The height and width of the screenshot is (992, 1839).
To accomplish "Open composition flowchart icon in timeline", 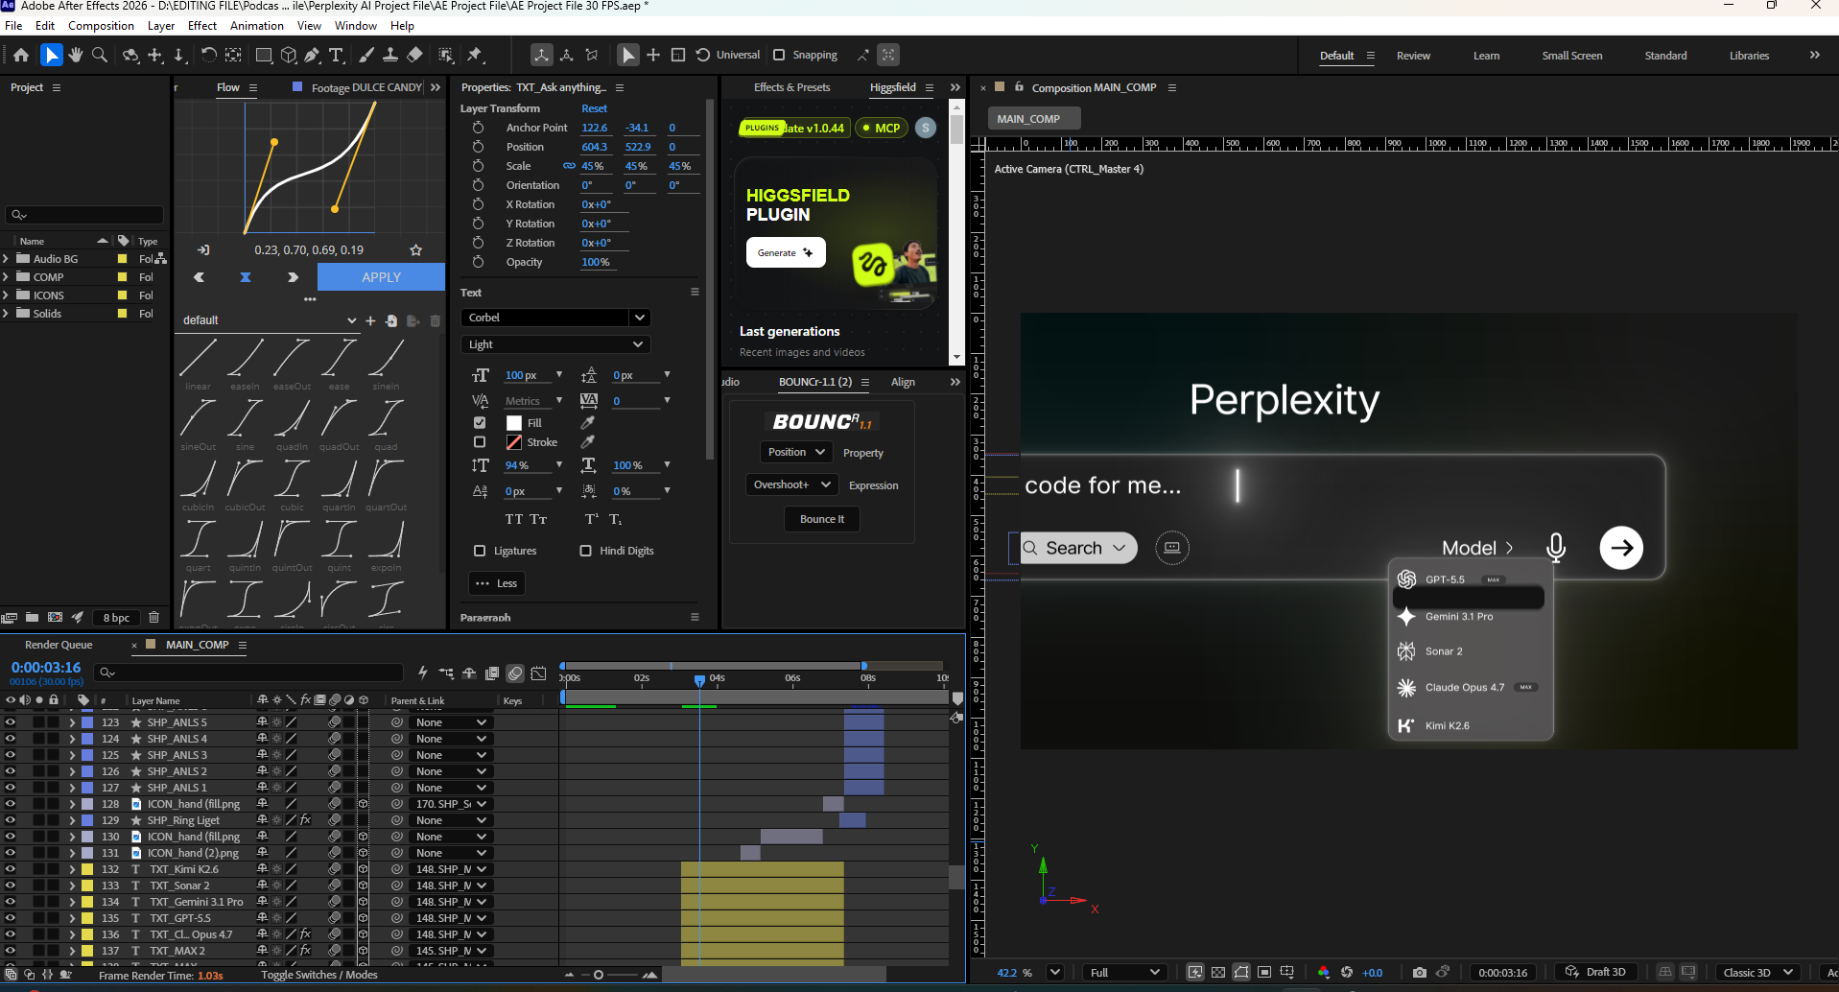I will click(x=446, y=673).
